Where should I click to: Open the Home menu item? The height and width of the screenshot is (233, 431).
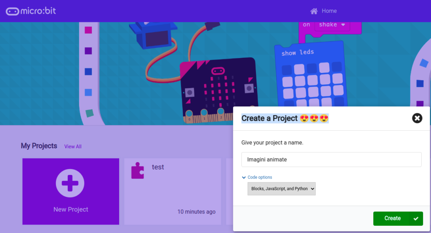click(329, 11)
